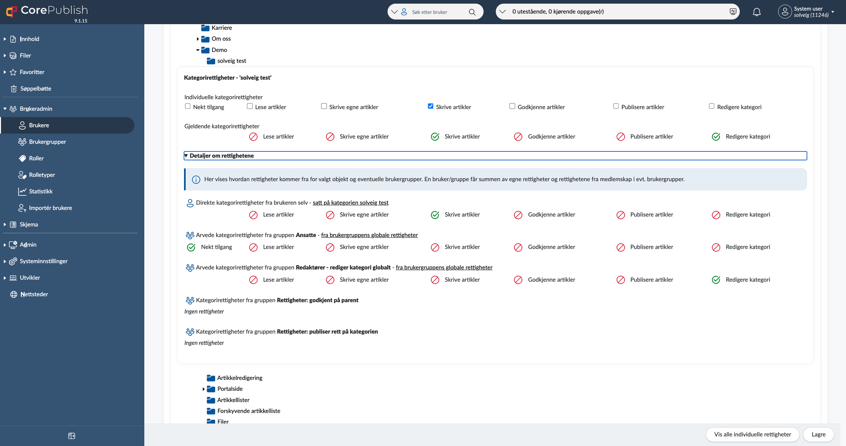846x446 pixels.
Task: Click the Søppelbøtte trash icon
Action: [14, 89]
